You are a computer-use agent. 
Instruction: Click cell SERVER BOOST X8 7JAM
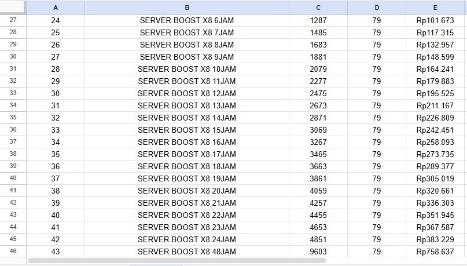coord(187,32)
